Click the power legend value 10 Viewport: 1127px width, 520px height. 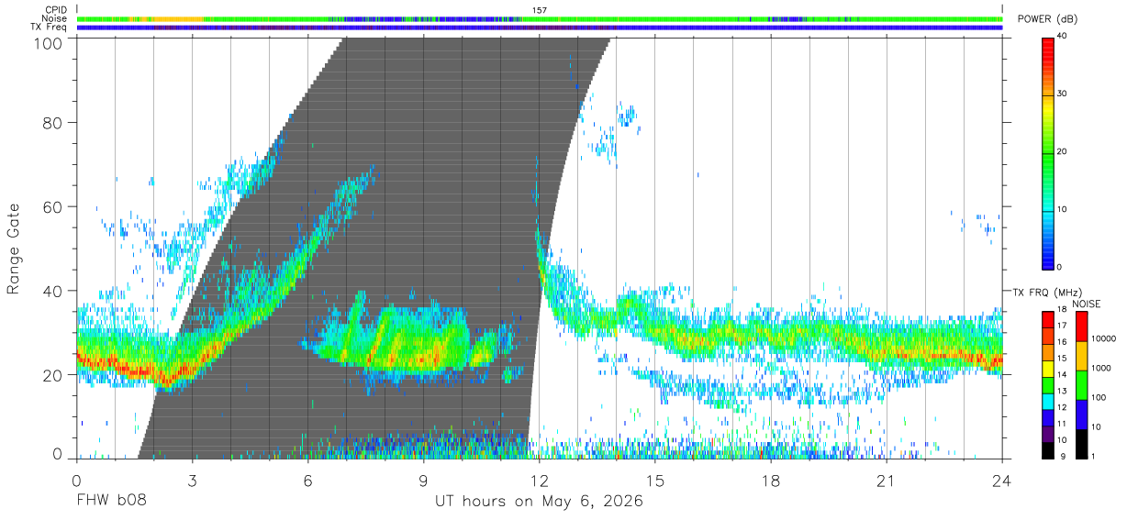[x=1063, y=210]
